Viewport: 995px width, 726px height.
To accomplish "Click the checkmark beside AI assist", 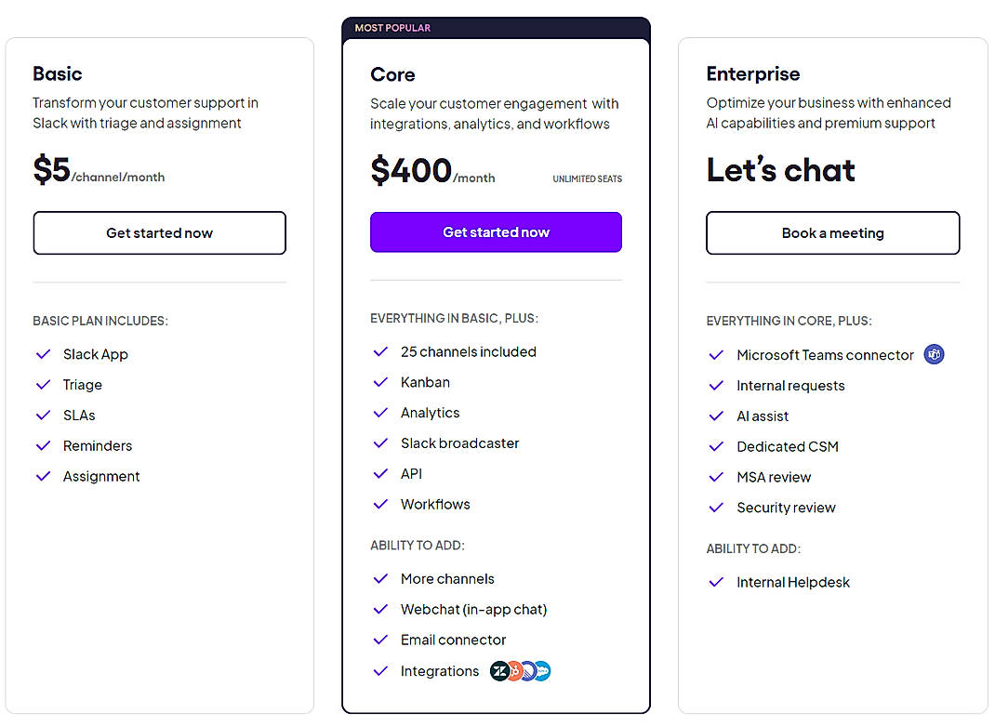I will coord(715,416).
